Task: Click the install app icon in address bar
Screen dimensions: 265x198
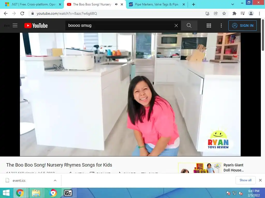Action: 207,13
